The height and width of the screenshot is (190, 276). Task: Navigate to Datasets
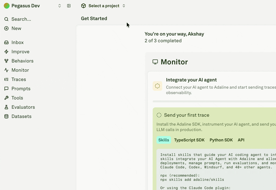pyautogui.click(x=22, y=116)
